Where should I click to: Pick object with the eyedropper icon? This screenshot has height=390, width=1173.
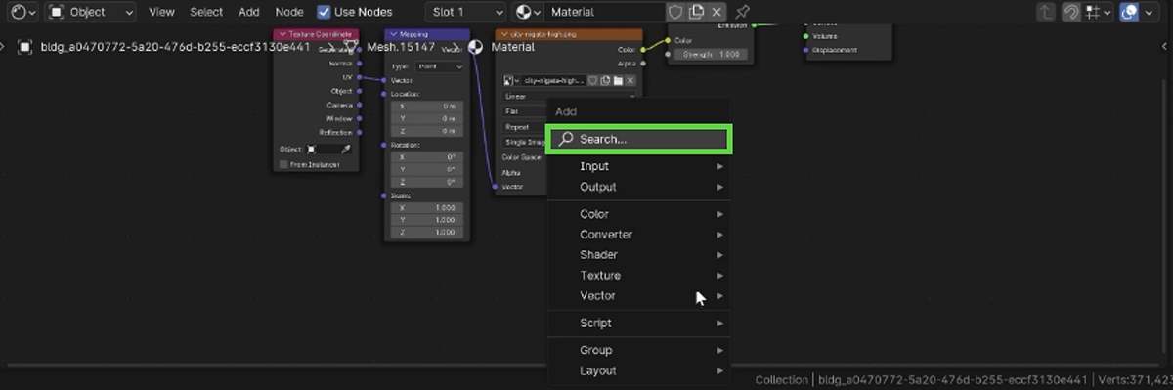pyautogui.click(x=345, y=150)
